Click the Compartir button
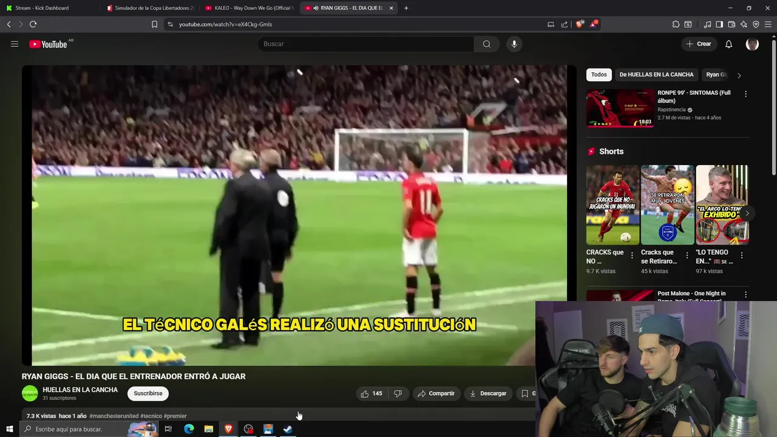 [436, 393]
